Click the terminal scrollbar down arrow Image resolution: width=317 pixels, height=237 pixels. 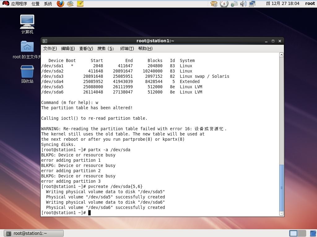pos(281,213)
